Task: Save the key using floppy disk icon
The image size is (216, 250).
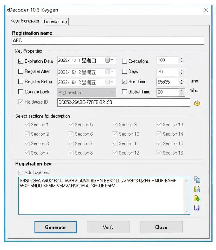Action: 197,208
